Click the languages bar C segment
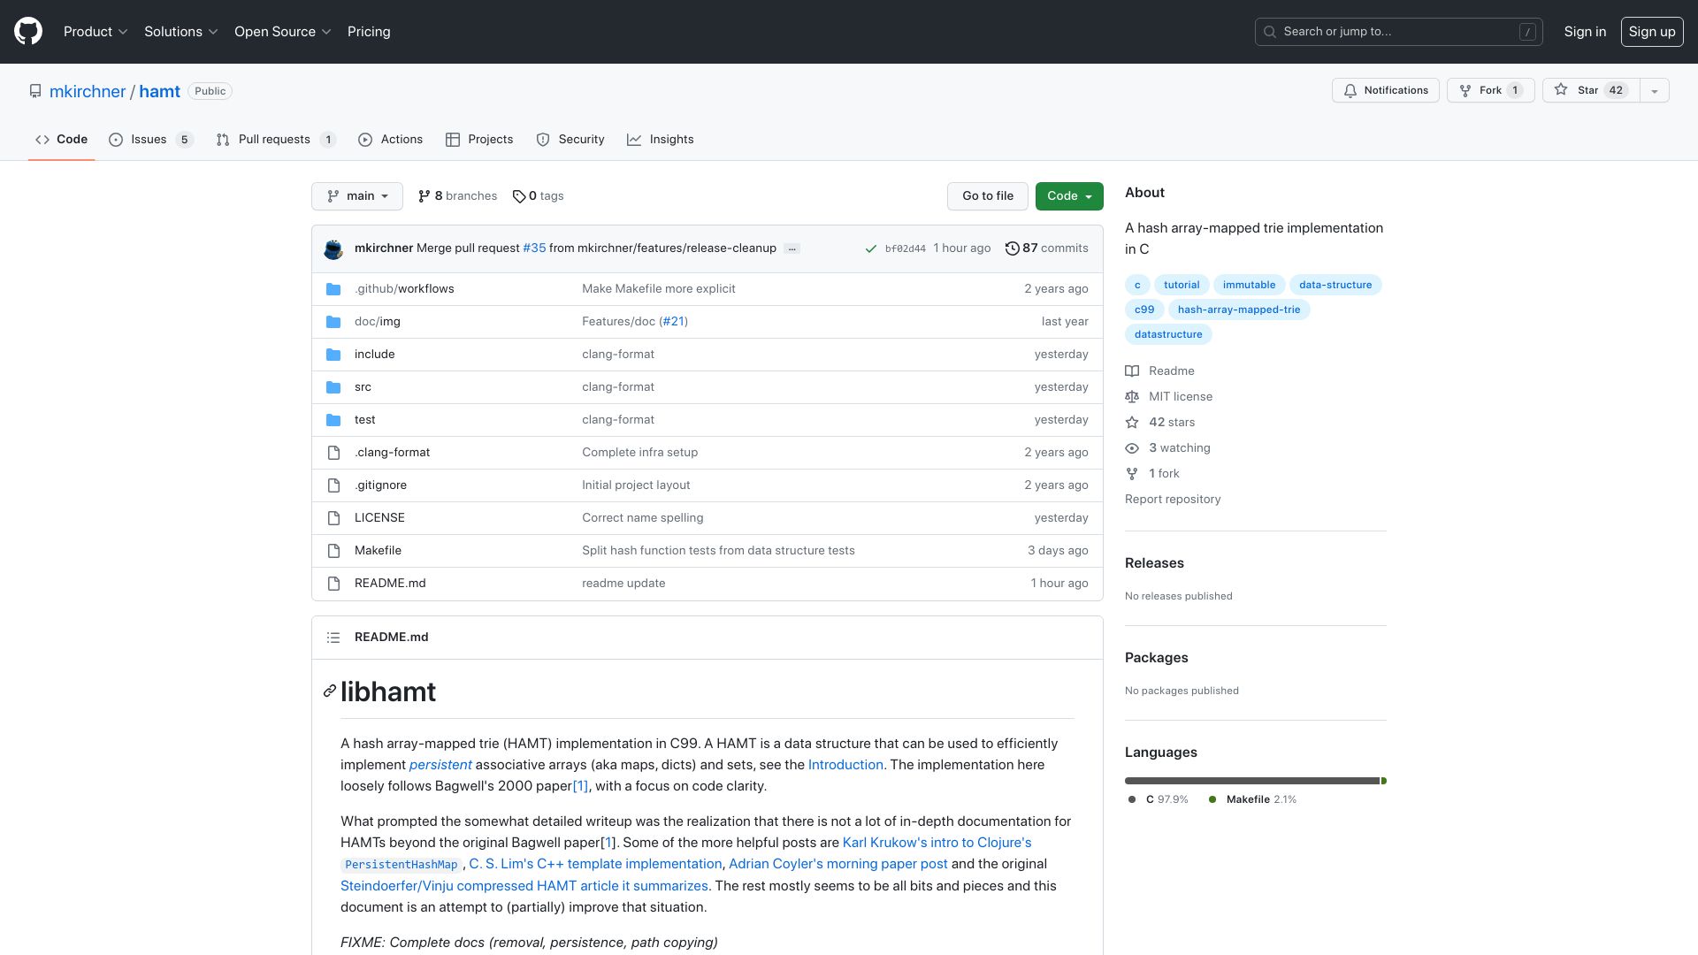 pos(1252,781)
